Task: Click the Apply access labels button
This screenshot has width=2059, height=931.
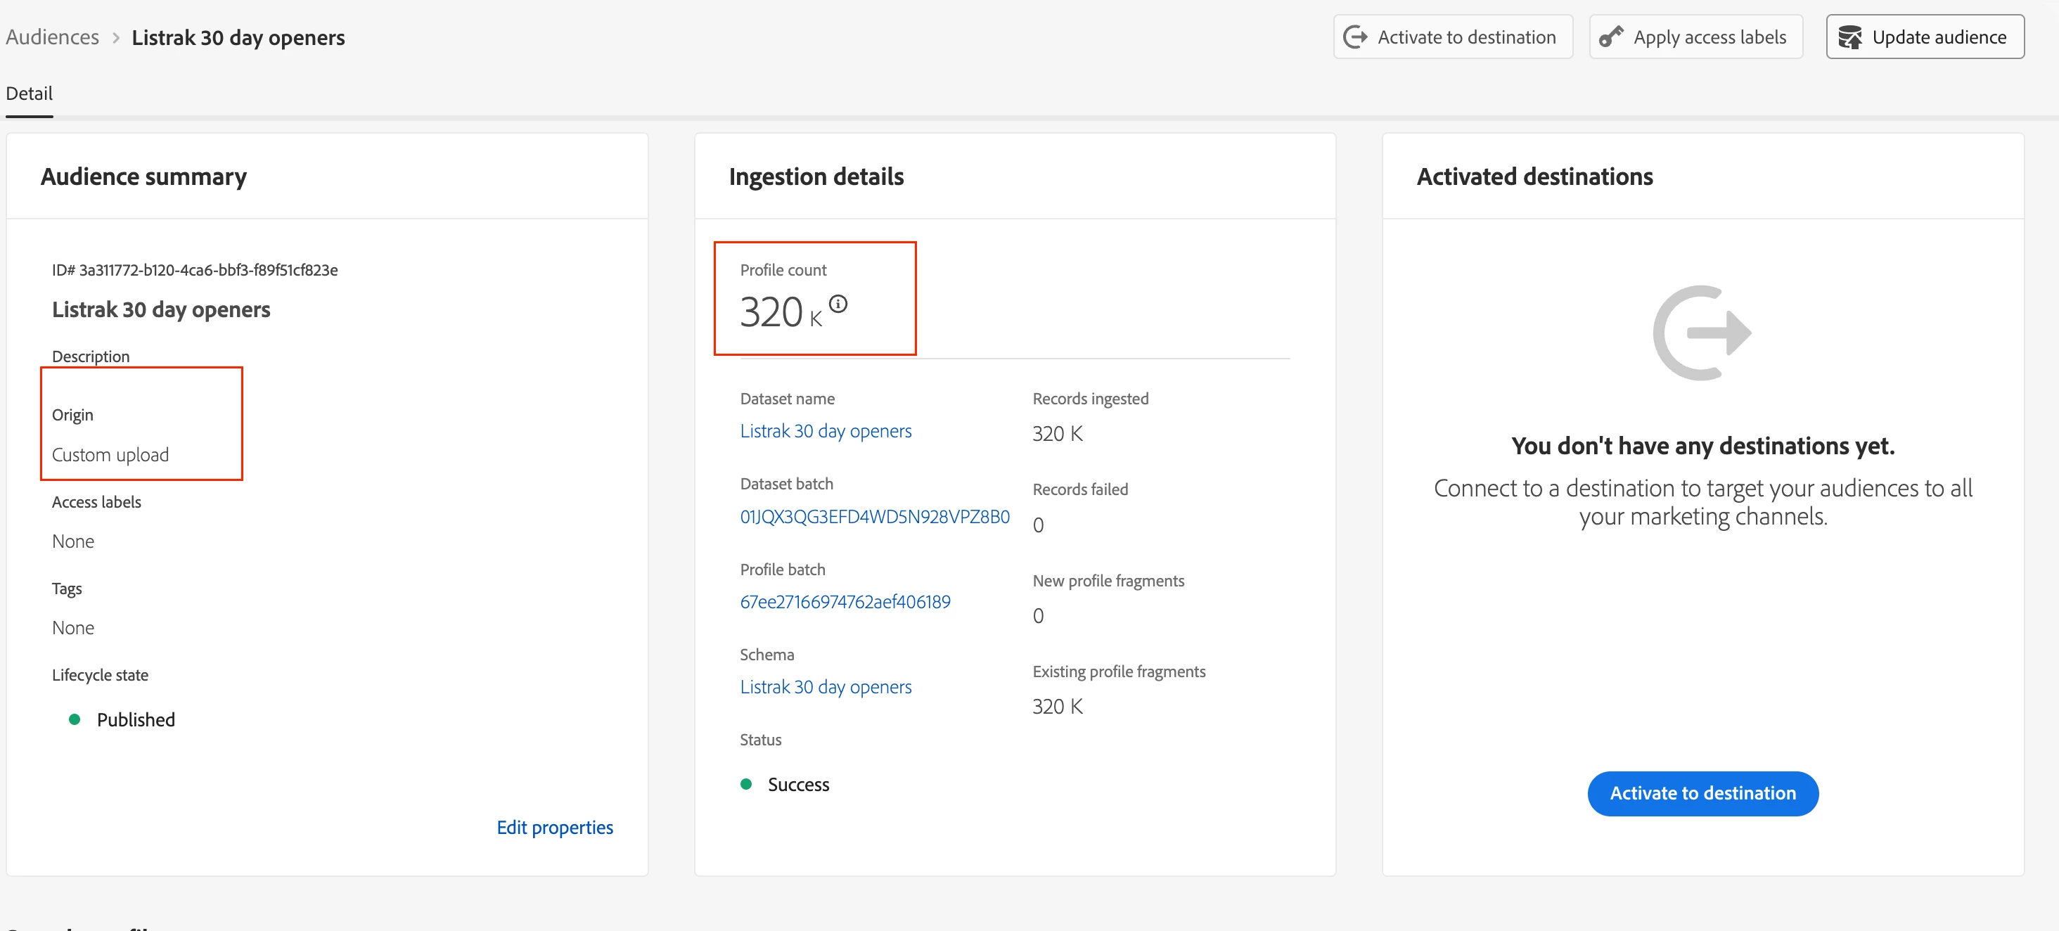Action: [1695, 37]
